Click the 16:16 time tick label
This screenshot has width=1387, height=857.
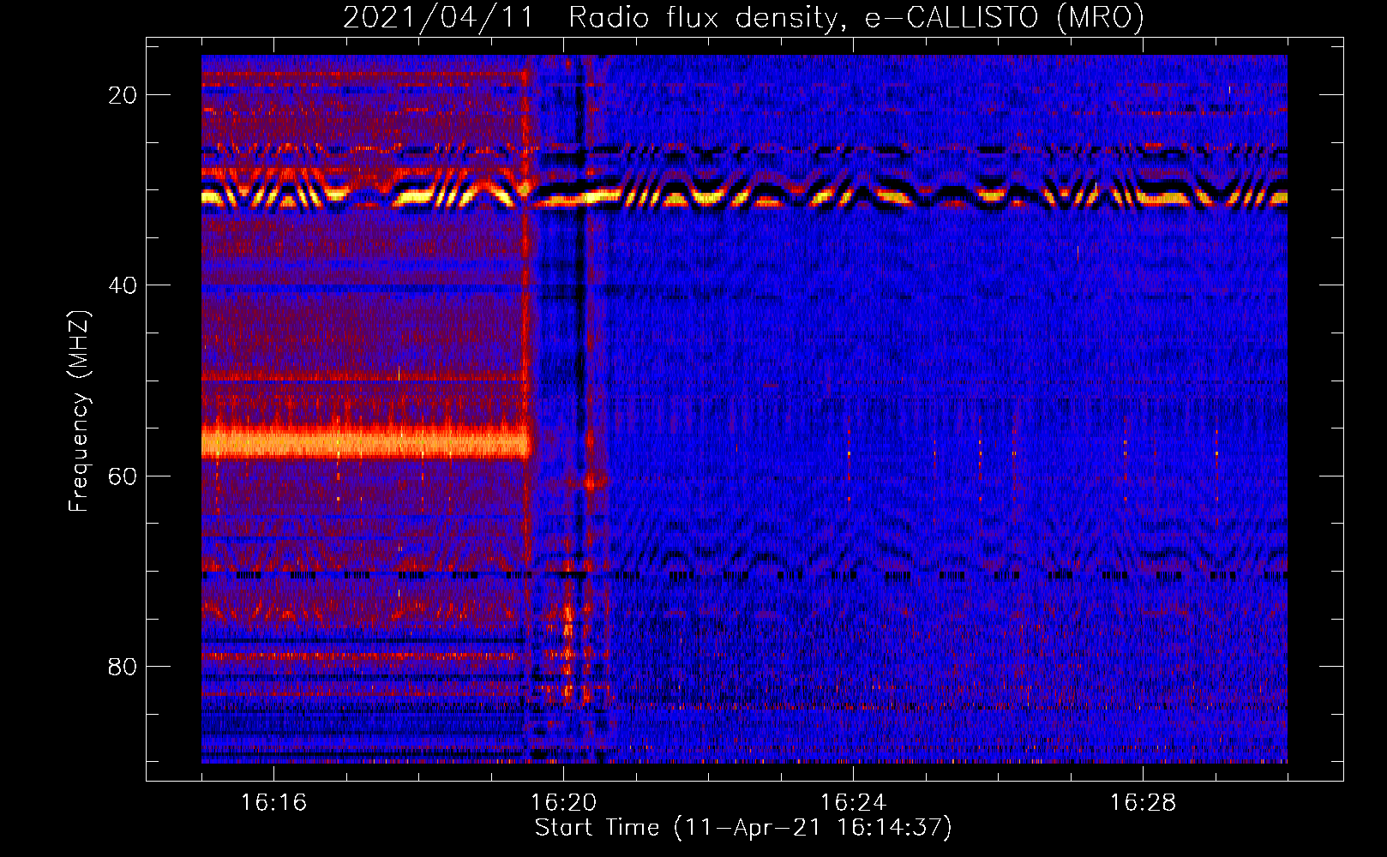(273, 803)
